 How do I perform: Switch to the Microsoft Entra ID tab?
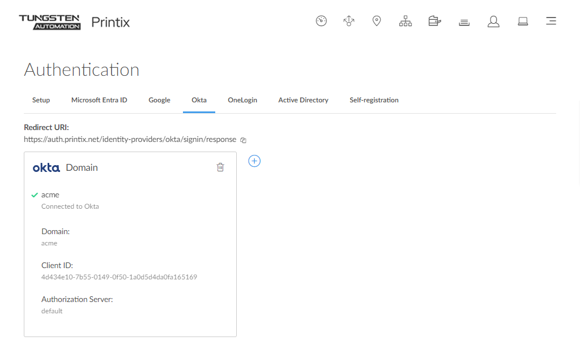pyautogui.click(x=99, y=100)
